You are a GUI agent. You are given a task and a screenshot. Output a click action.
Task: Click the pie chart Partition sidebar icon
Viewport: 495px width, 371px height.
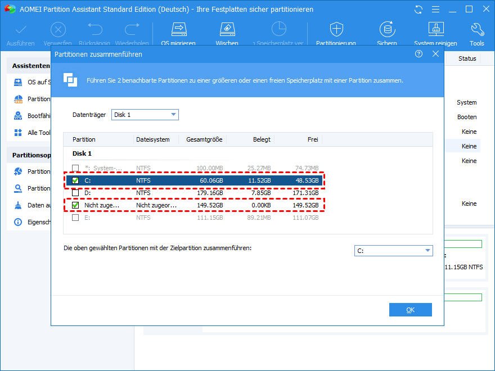click(18, 171)
